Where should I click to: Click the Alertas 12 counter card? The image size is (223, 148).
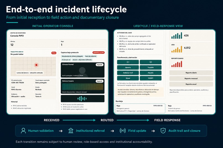(33, 44)
